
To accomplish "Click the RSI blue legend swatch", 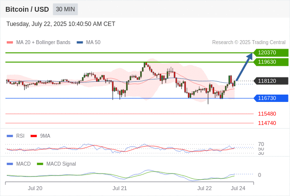I will [x=10, y=136].
